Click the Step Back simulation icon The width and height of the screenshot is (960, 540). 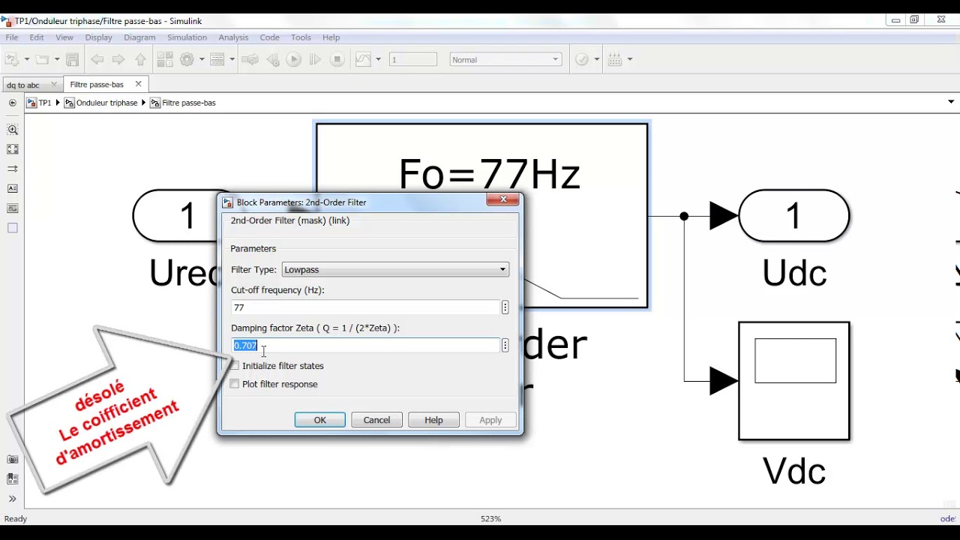click(x=273, y=59)
